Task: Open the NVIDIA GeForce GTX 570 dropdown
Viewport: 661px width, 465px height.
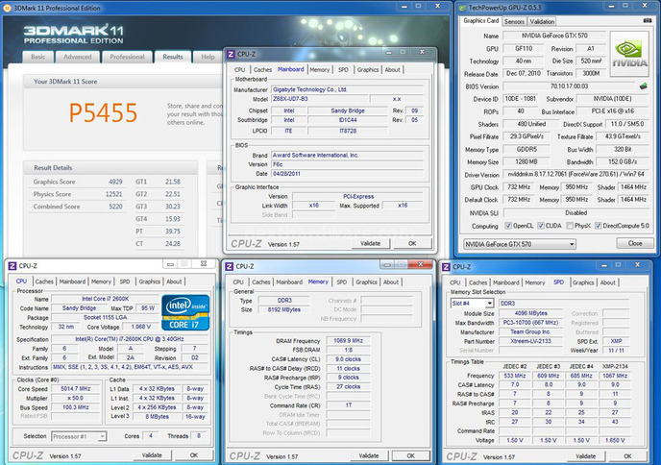Action: (x=520, y=244)
